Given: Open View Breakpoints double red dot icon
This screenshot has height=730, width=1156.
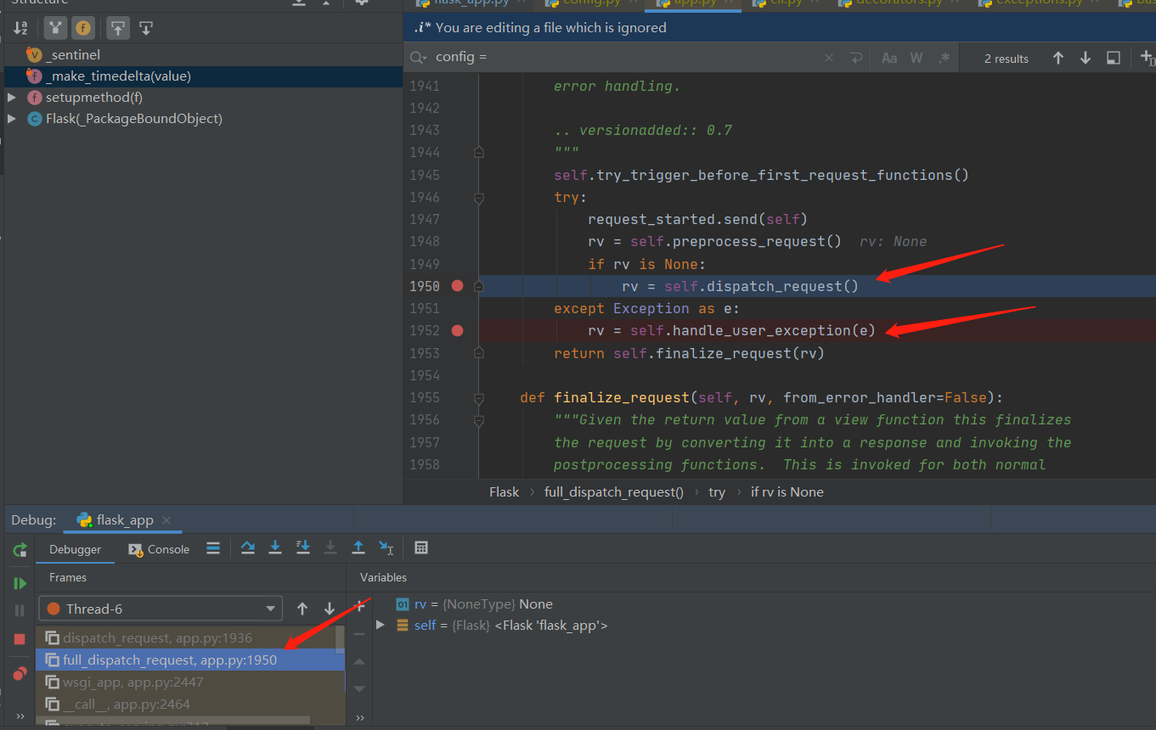Looking at the screenshot, I should [20, 673].
